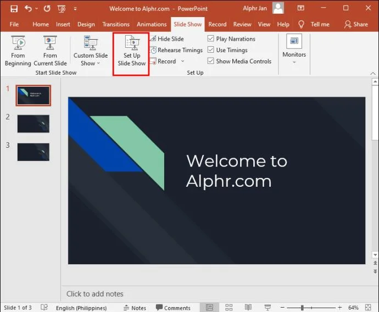Collapse the ribbon
The width and height of the screenshot is (379, 312).
point(373,73)
